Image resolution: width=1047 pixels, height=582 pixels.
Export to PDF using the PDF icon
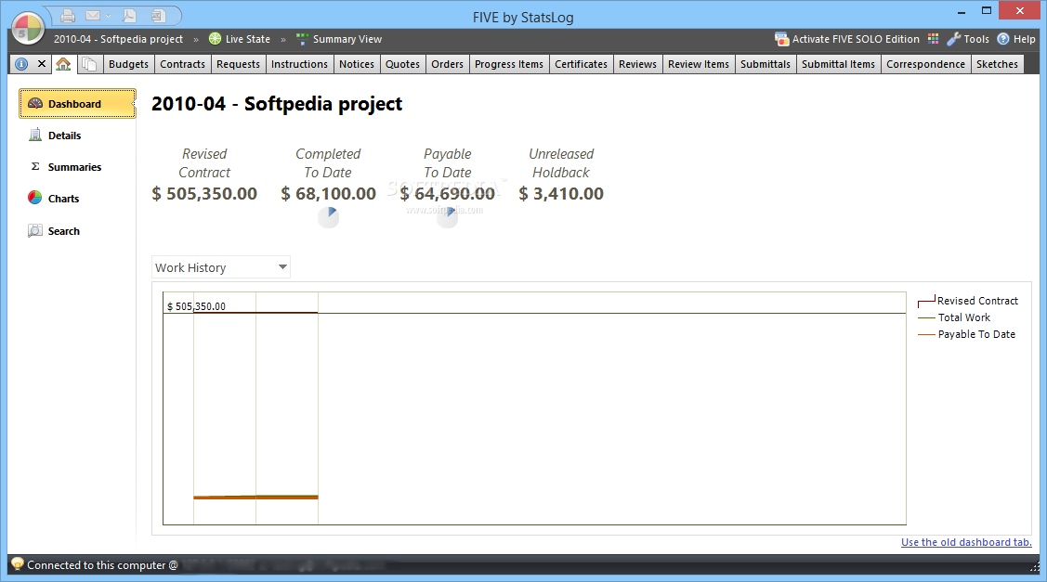click(129, 16)
